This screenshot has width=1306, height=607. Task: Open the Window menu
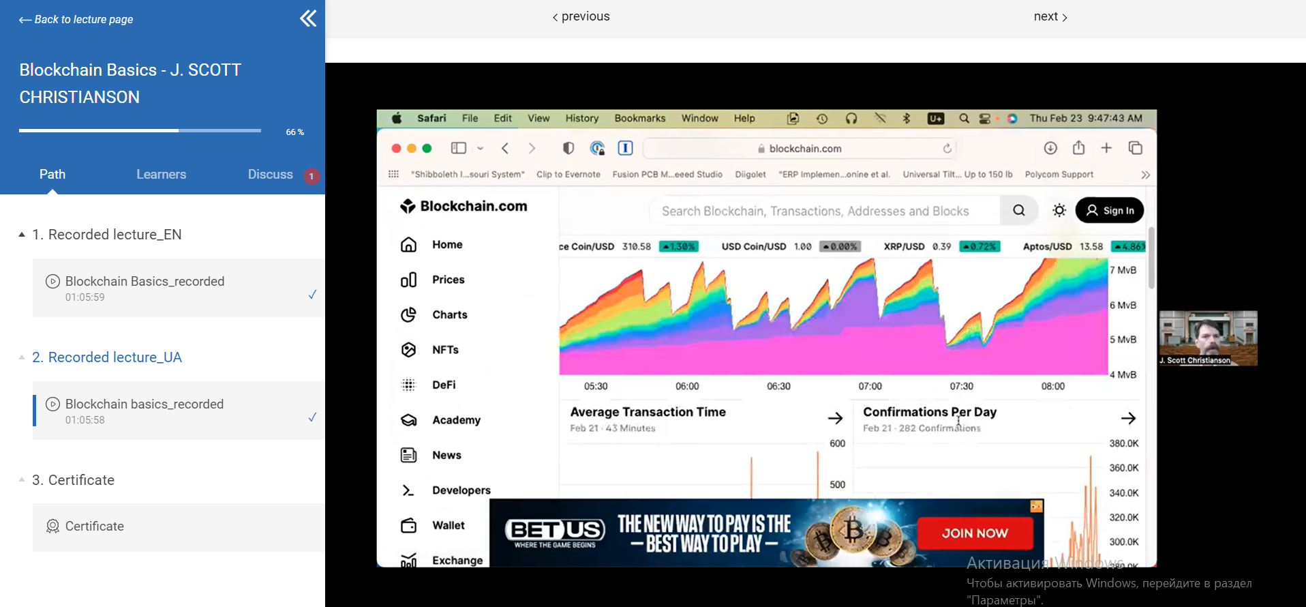699,118
